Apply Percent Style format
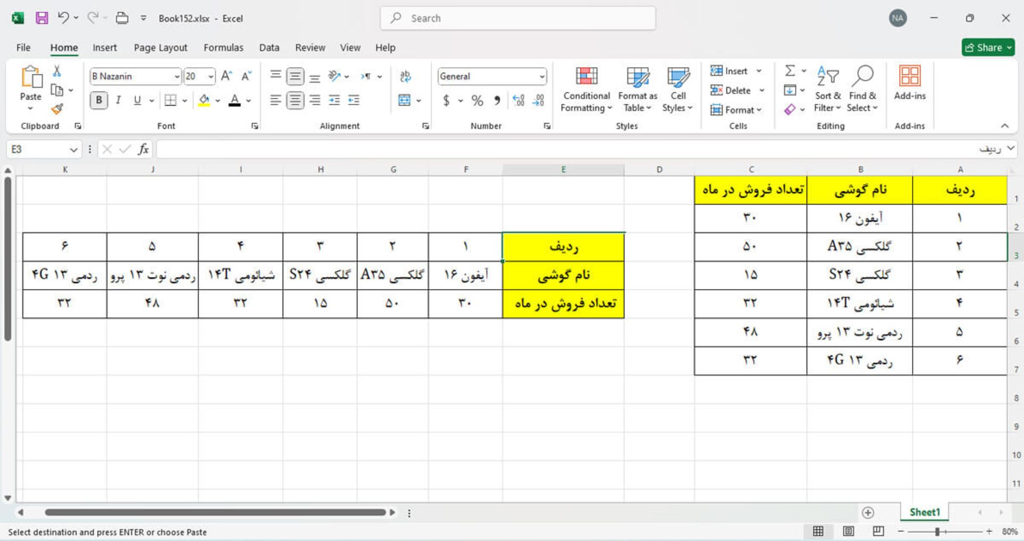Screen dimensions: 1024x541 tap(477, 100)
